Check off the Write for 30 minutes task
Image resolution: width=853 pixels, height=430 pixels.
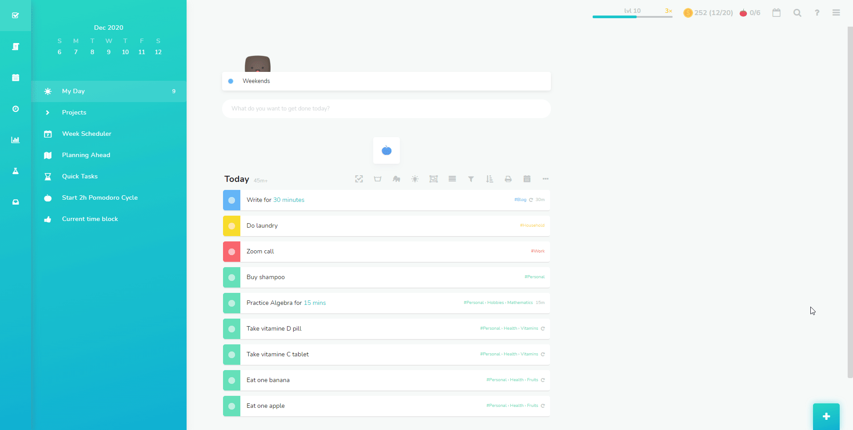[x=231, y=200]
